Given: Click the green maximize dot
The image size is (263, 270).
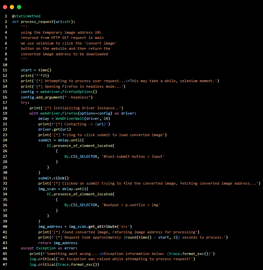Looking at the screenshot, I should pyautogui.click(x=19, y=7).
